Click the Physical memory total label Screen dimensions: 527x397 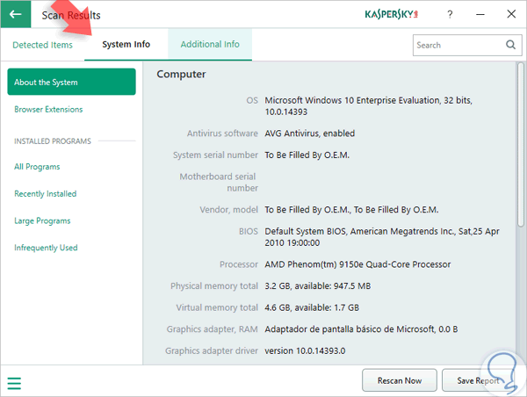(214, 286)
